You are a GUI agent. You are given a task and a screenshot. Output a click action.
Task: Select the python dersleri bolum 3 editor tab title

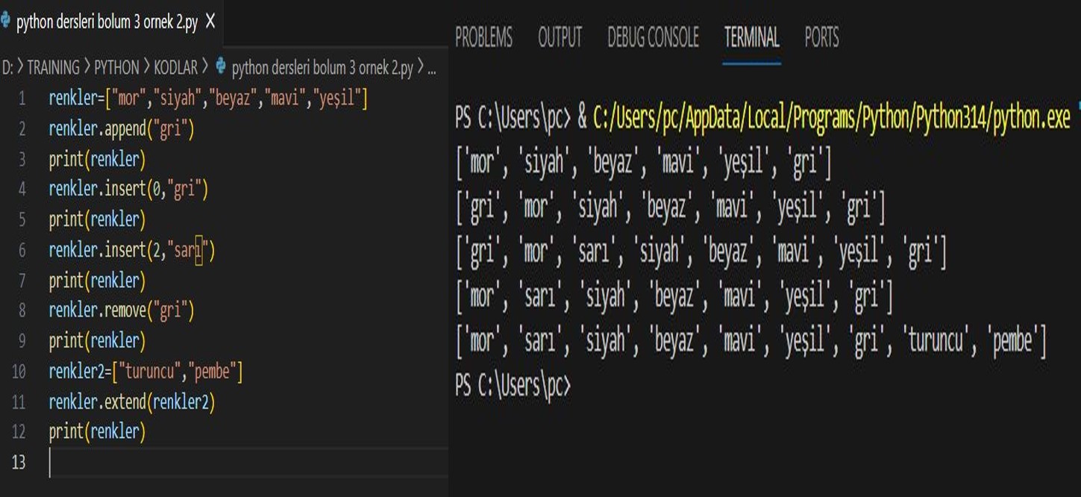coord(107,22)
